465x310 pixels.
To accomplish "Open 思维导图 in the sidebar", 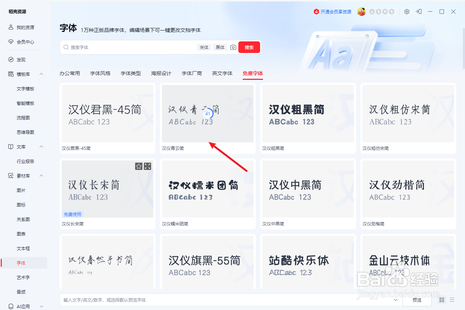I will 25,132.
